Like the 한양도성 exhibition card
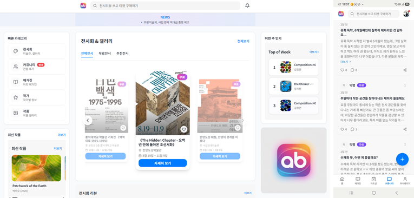 [238, 128]
